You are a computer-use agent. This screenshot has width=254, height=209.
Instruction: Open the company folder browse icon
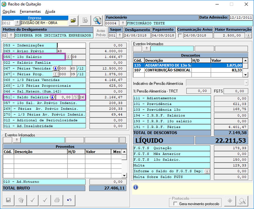pyautogui.click(x=73, y=21)
